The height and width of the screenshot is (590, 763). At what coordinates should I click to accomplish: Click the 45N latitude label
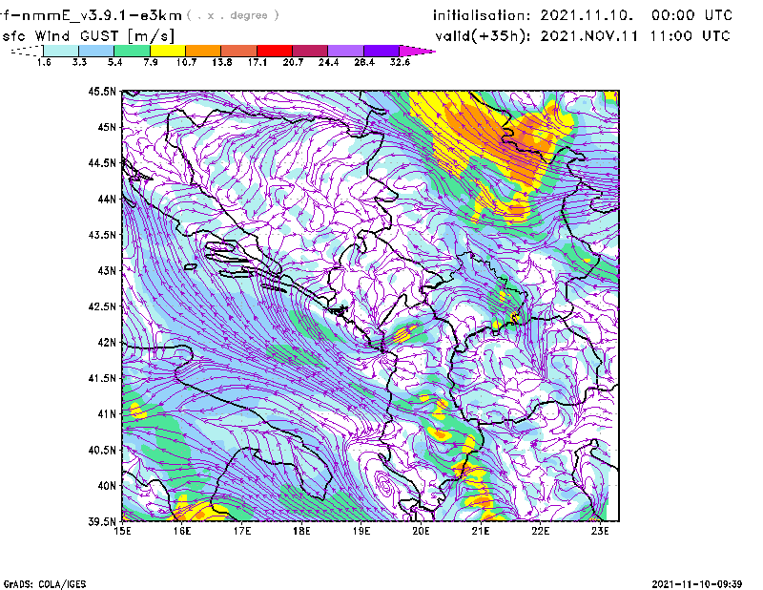point(107,127)
